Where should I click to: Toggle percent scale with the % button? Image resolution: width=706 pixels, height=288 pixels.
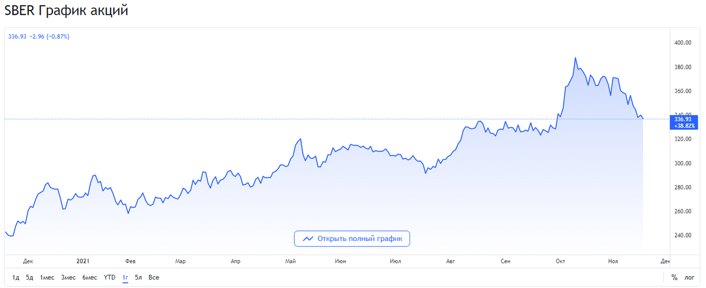click(x=674, y=277)
